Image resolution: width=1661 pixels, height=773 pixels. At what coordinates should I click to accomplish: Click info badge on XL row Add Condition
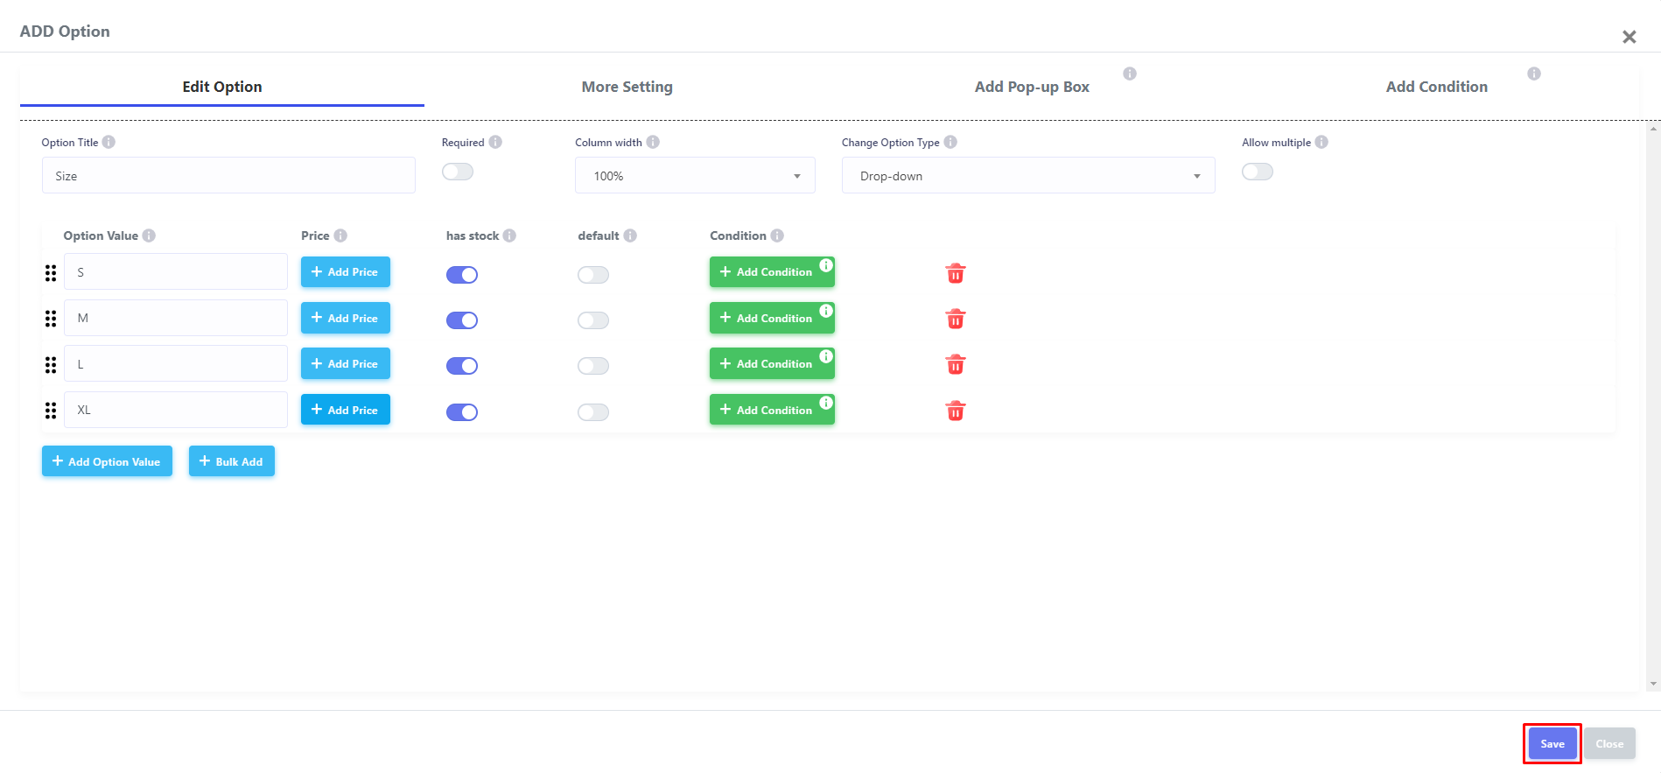(826, 403)
